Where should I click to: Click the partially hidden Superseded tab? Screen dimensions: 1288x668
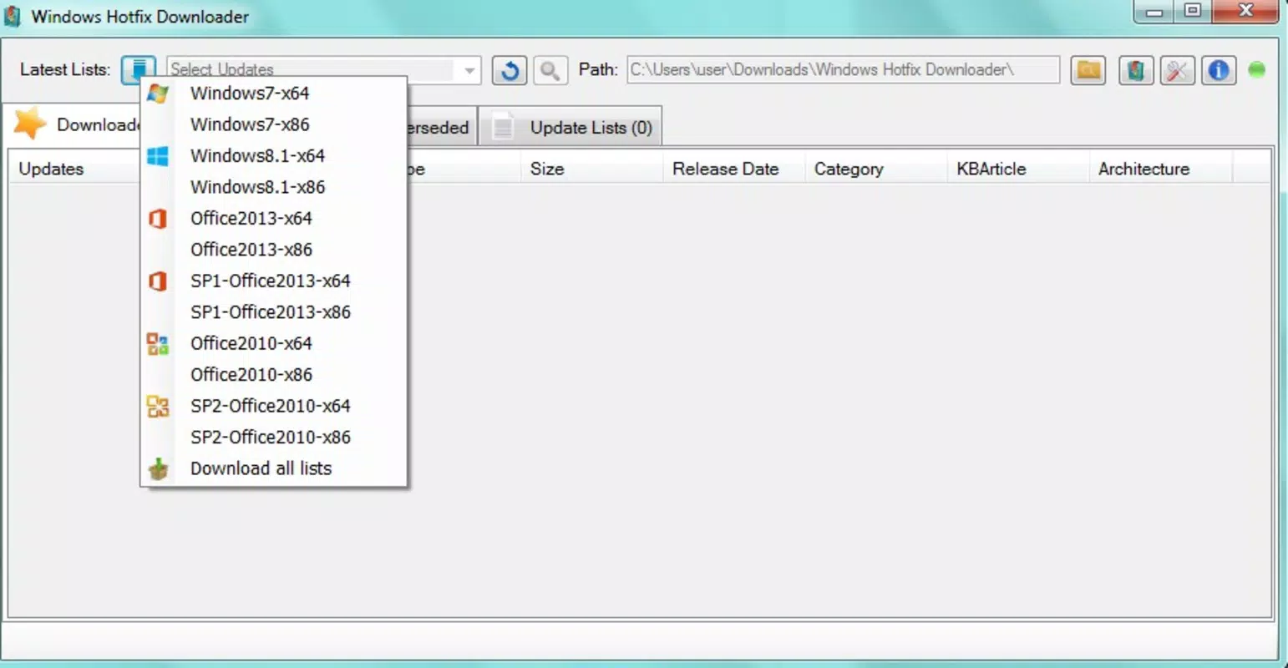click(x=441, y=128)
